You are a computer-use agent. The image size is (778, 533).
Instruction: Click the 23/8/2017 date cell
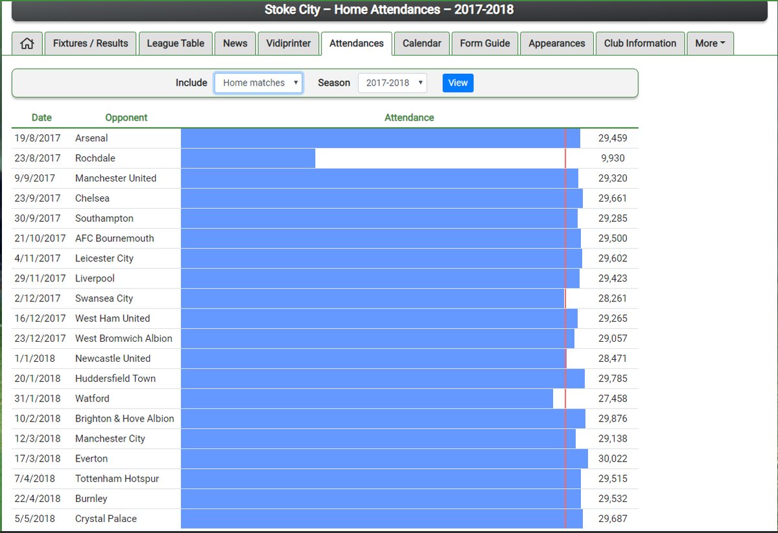38,158
